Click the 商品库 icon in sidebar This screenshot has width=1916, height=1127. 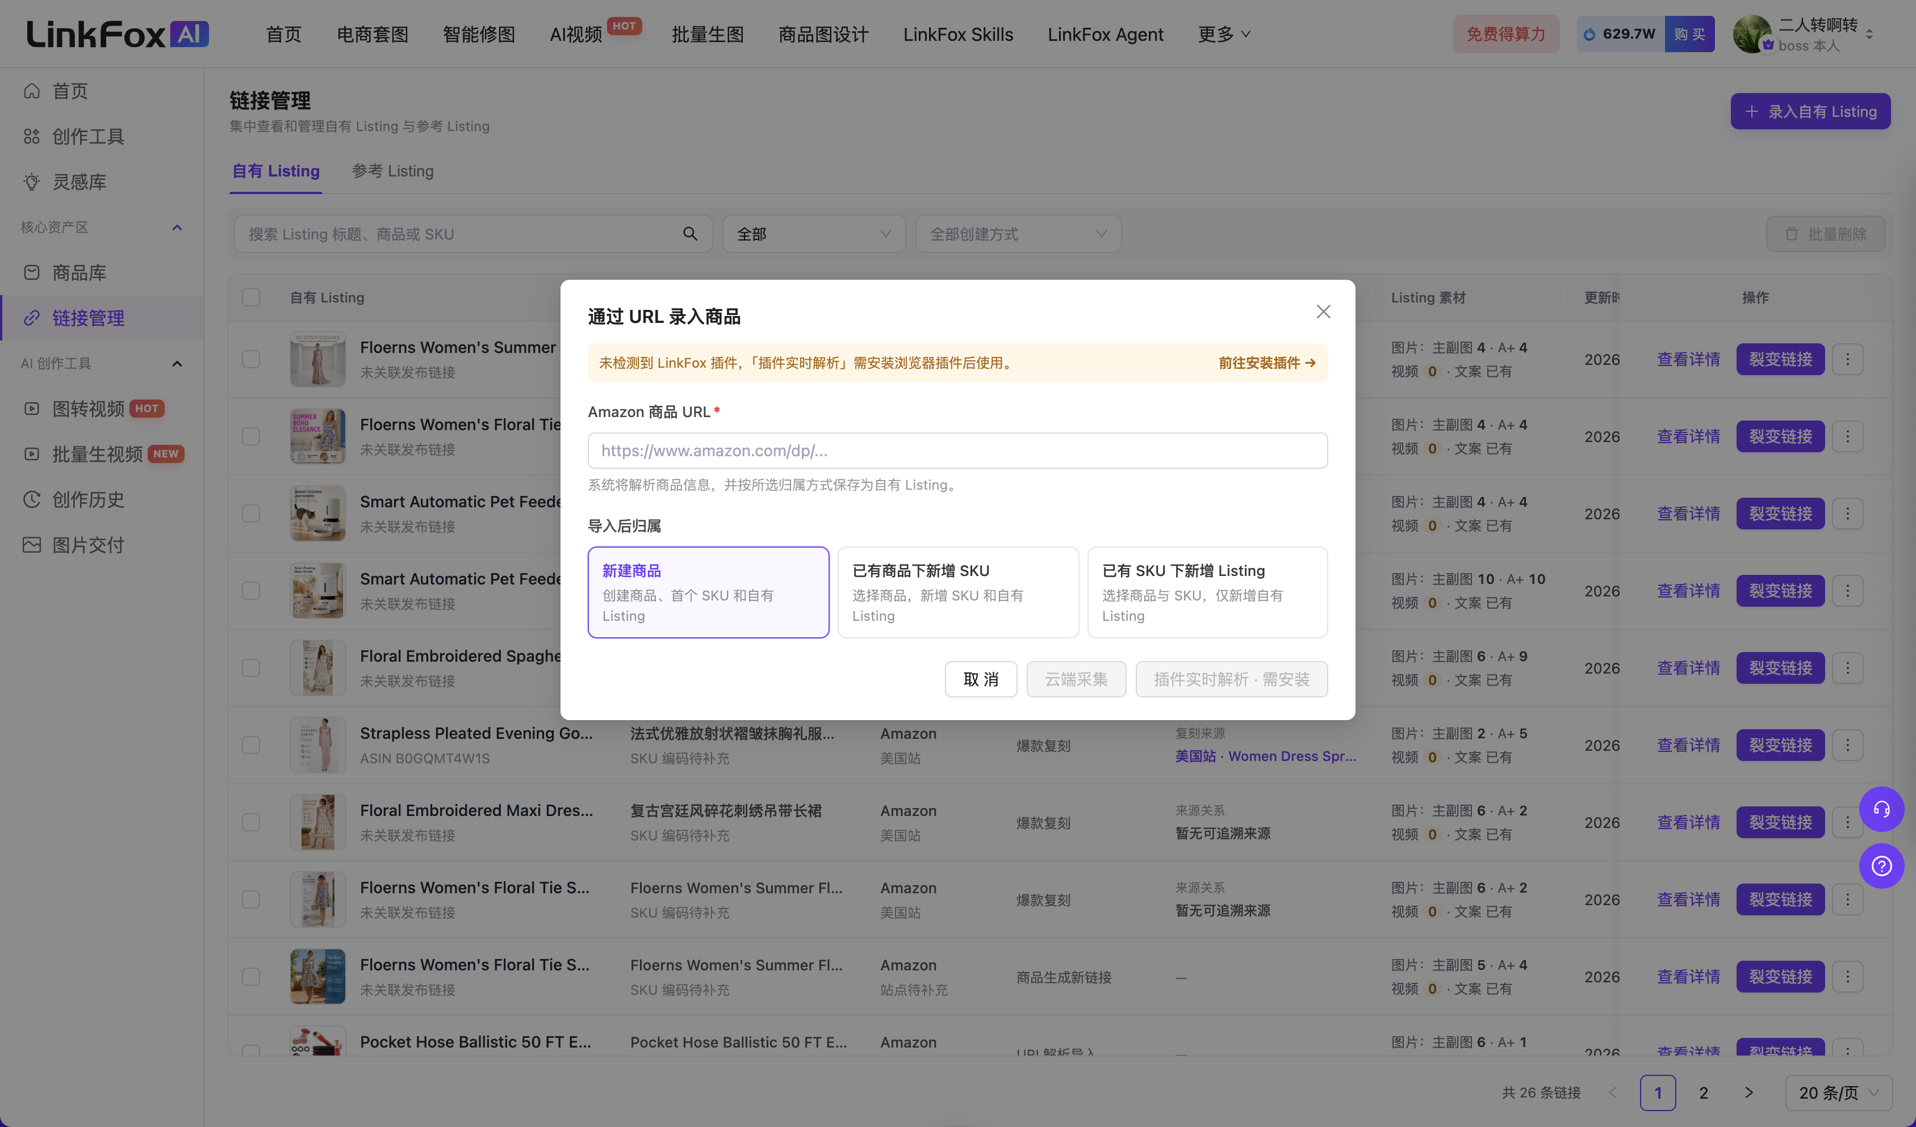click(31, 272)
